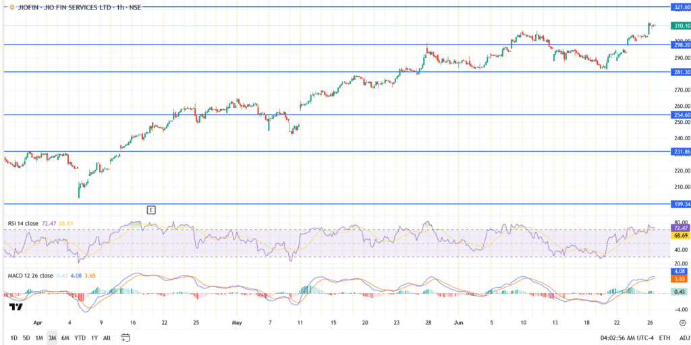Viewport: 691px width, 345px height.
Task: Switch to the 5D range
Action: click(x=26, y=338)
